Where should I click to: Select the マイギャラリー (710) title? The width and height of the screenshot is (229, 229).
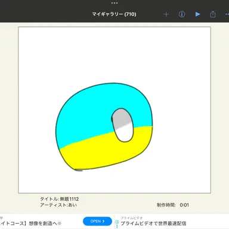[x=114, y=14]
